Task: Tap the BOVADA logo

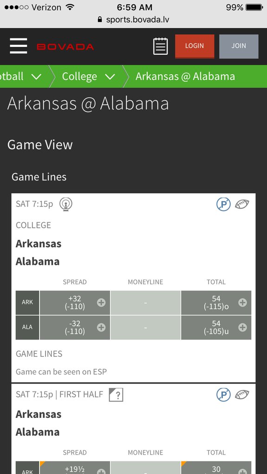Action: (65, 46)
